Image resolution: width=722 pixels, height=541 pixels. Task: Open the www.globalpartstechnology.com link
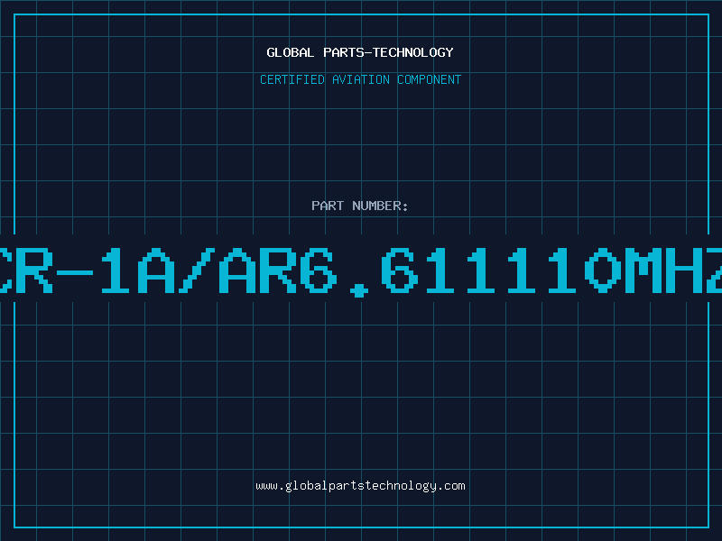pos(360,486)
